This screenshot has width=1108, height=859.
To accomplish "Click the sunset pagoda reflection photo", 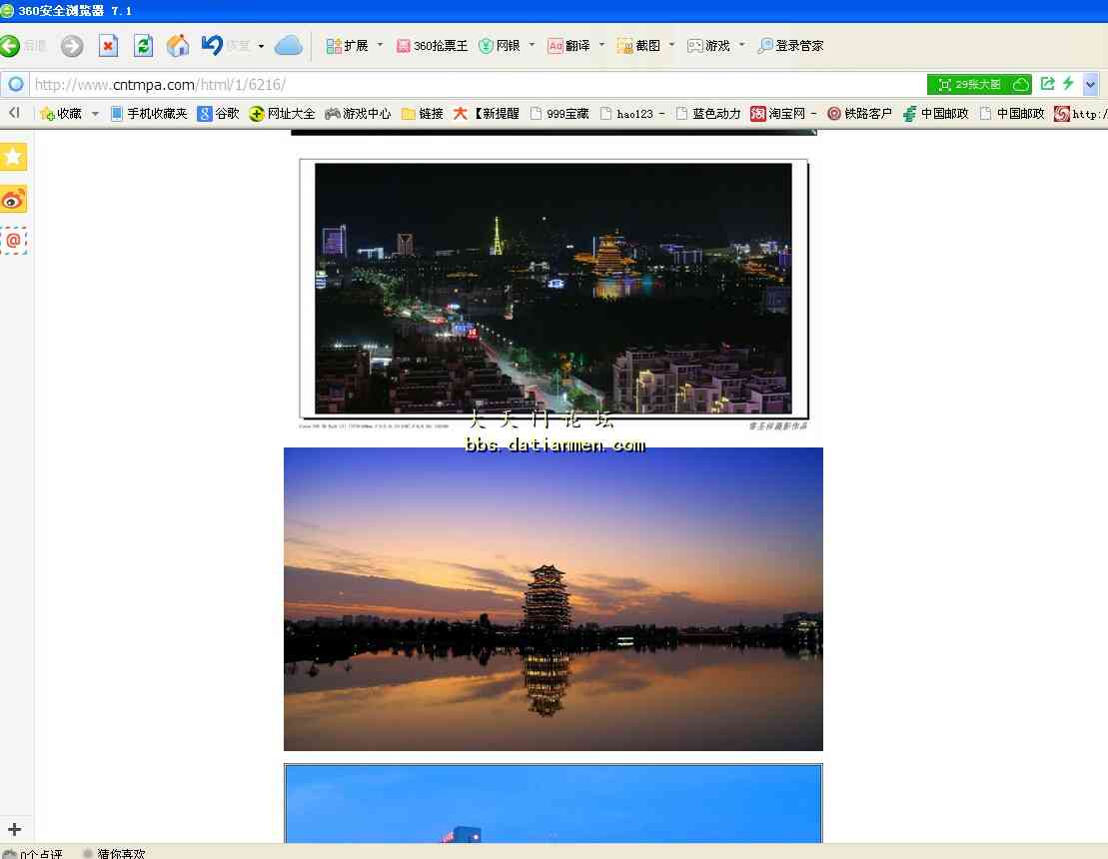I will (553, 598).
